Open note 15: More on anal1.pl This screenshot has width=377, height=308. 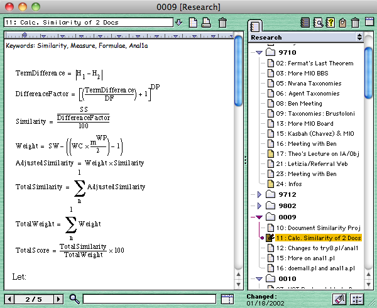pyautogui.click(x=305, y=258)
